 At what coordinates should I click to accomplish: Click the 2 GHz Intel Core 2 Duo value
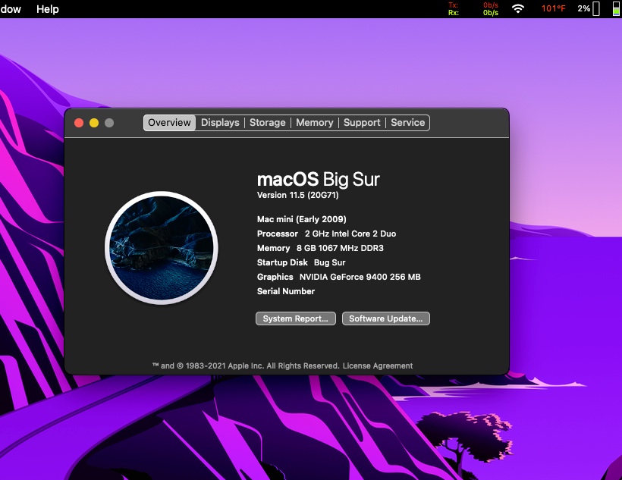(x=350, y=234)
